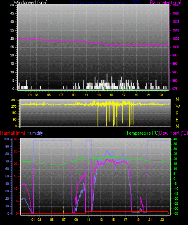
Task: Click the 1005 value on barometer axis
Action: [176, 39]
